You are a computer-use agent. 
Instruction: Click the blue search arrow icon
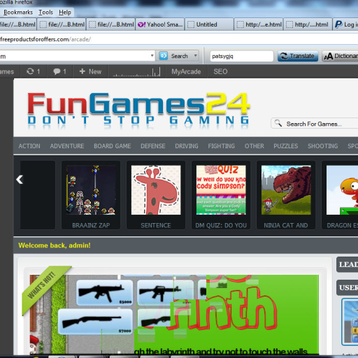[x=163, y=56]
